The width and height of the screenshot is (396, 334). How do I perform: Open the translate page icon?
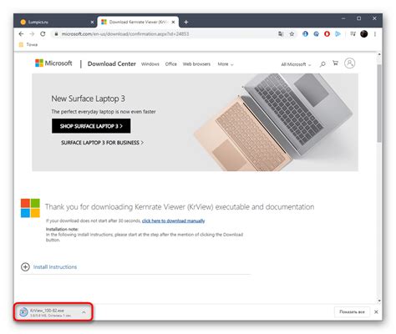pyautogui.click(x=281, y=34)
